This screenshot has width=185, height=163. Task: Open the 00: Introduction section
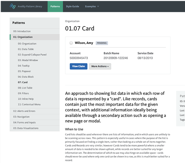[35, 31]
